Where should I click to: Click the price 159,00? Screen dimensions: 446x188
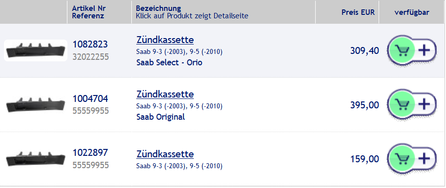pyautogui.click(x=364, y=159)
